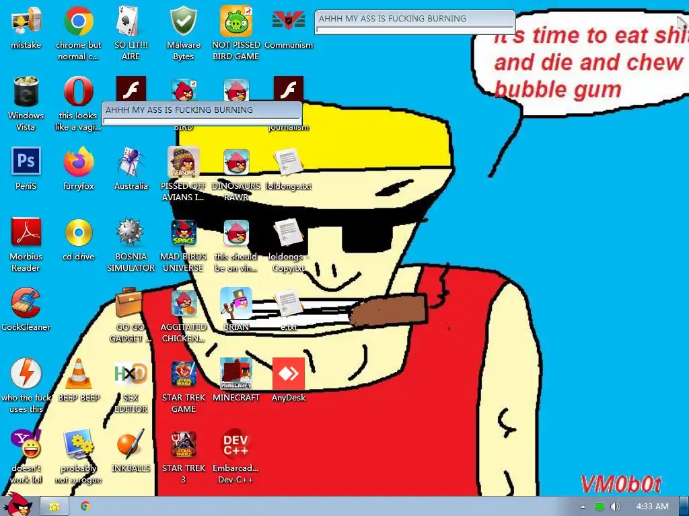Focus the lower 'AHHH MY ASS...' popup title
This screenshot has width=689, height=516.
[201, 110]
